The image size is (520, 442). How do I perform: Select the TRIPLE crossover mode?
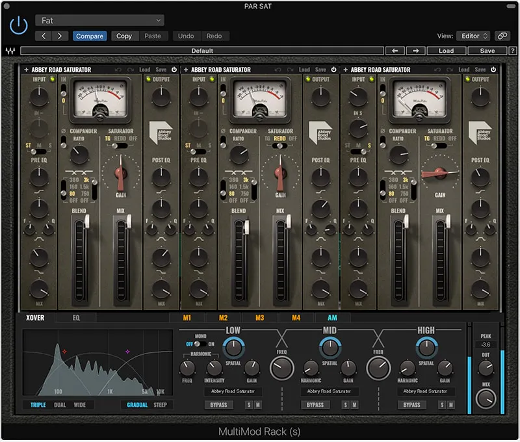coord(38,405)
